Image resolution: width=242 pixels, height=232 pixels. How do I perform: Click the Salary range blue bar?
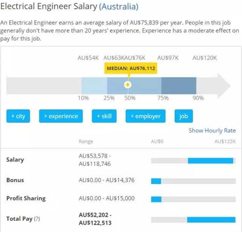click(x=211, y=161)
